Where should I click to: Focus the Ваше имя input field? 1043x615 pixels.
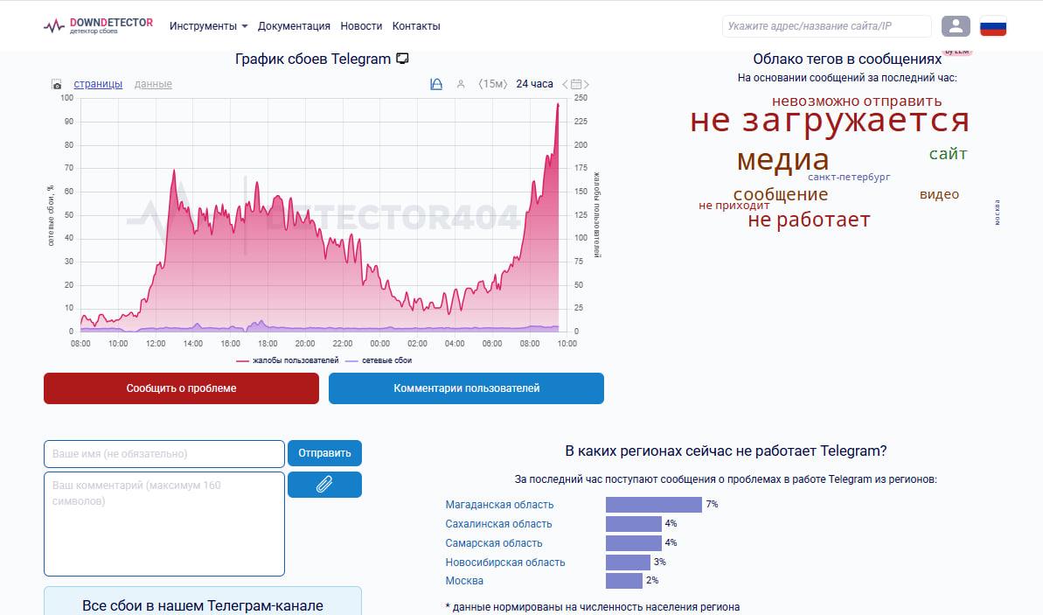[164, 453]
